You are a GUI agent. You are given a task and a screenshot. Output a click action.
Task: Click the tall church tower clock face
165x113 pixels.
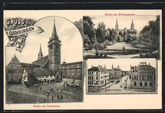coord(51,47)
